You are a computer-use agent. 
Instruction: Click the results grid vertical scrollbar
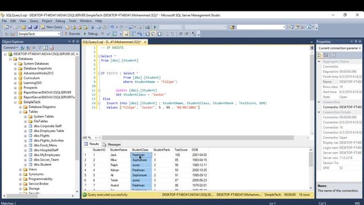(x=311, y=161)
